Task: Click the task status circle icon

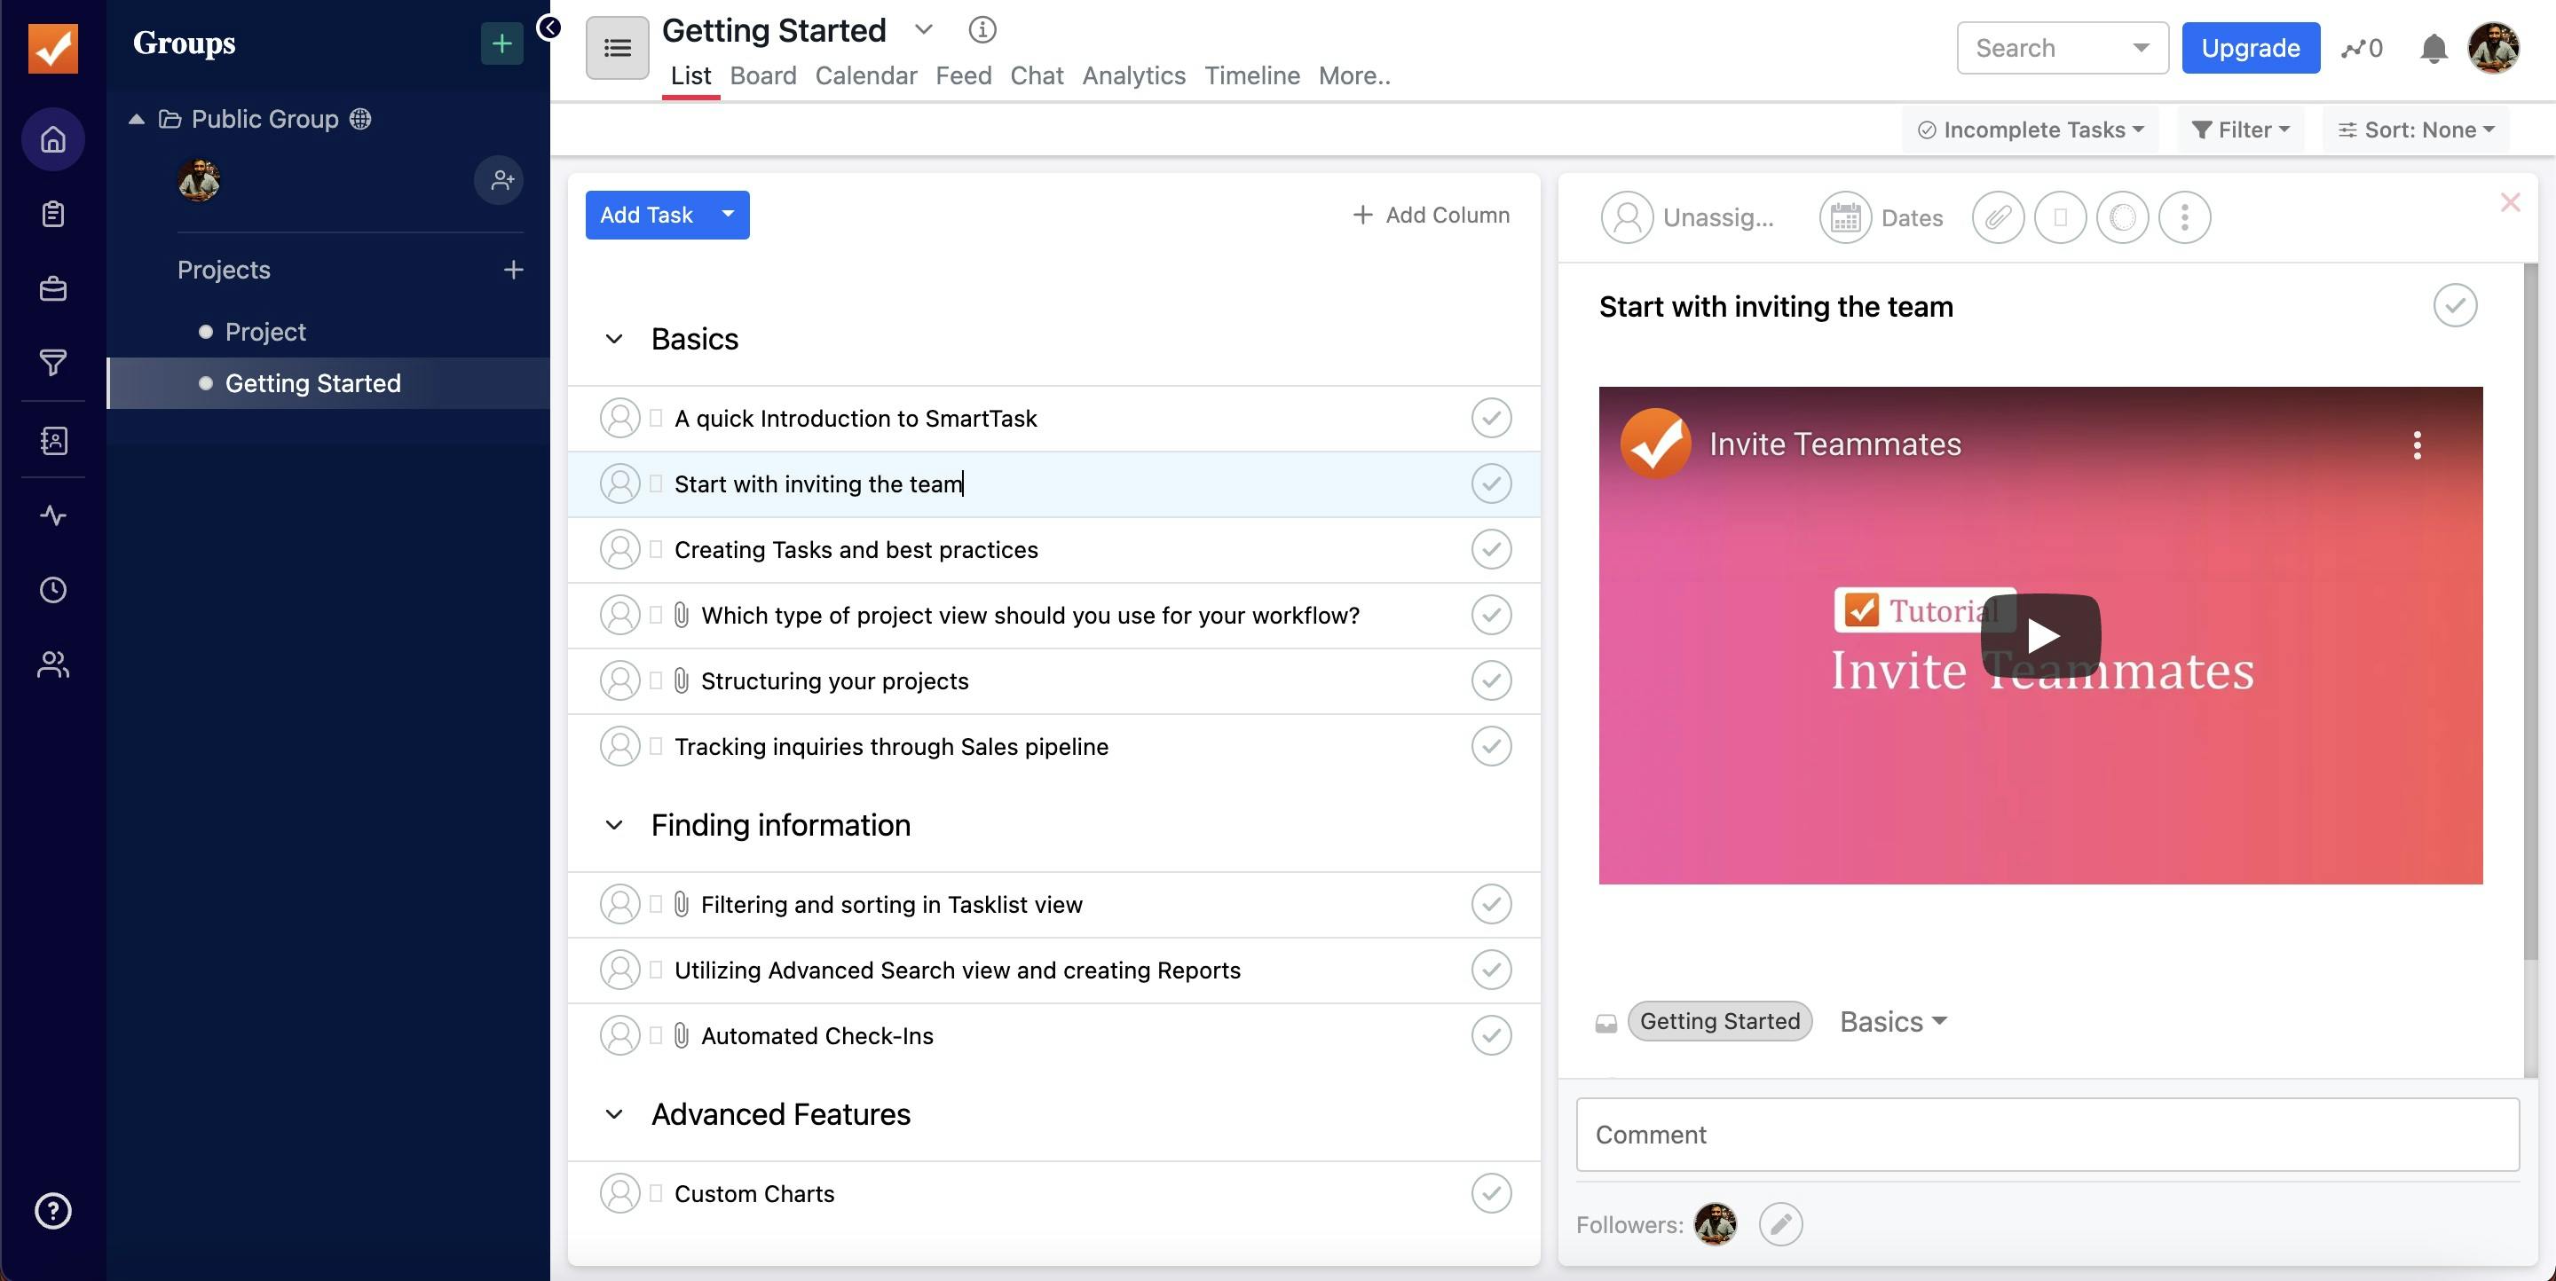Action: pos(2457,307)
